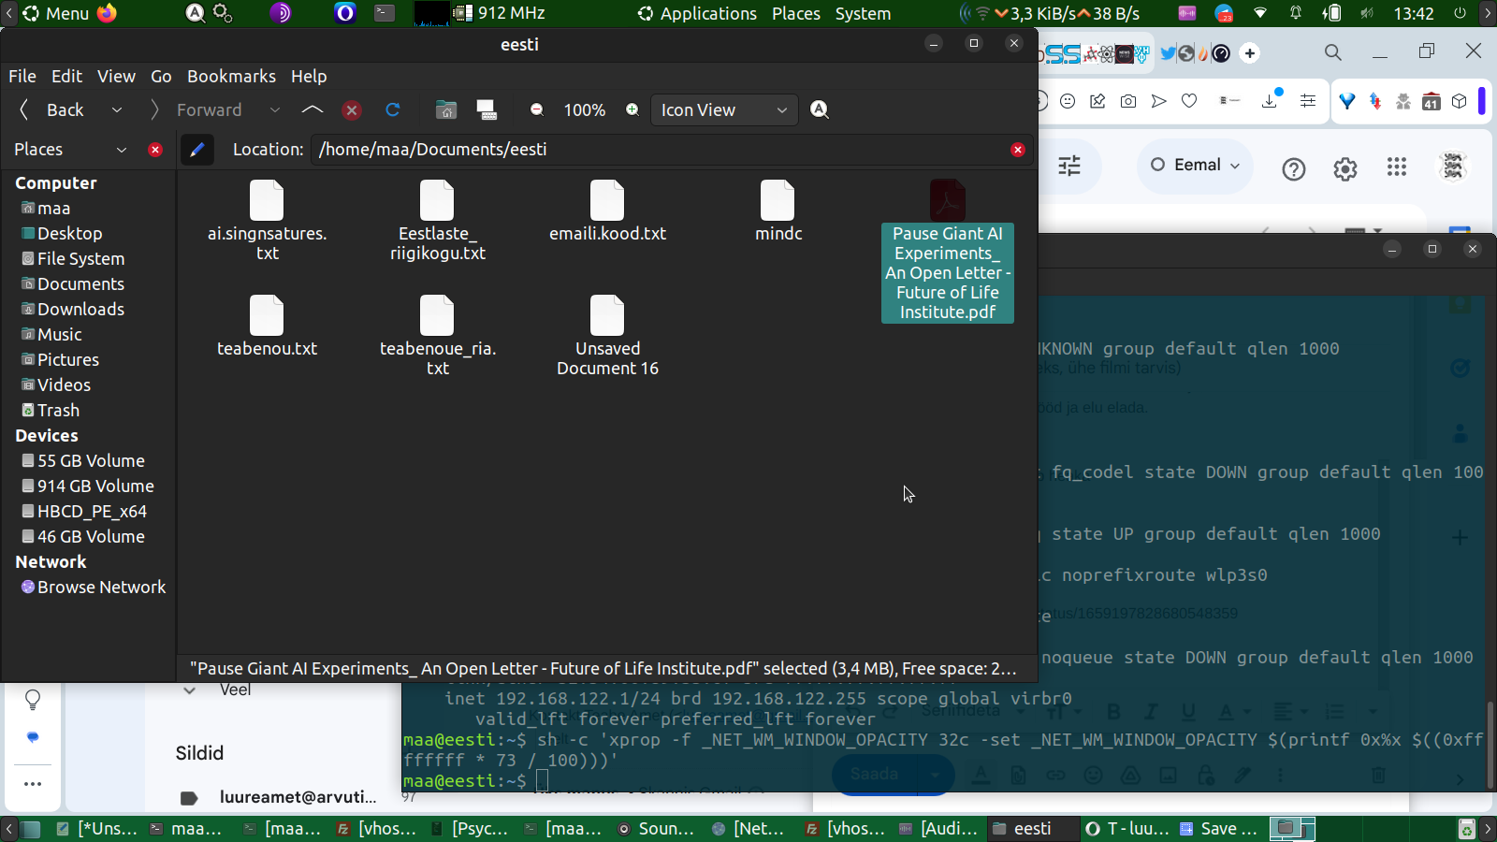
Task: Go up to the parent folder
Action: pos(312,110)
